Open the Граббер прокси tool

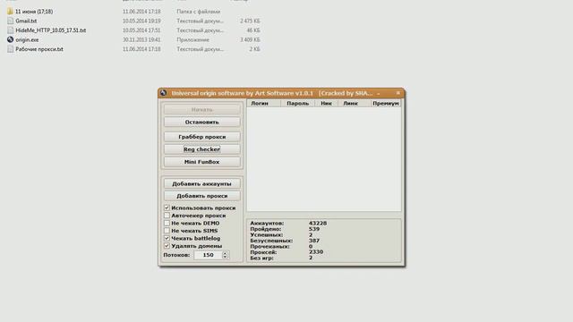(x=202, y=137)
